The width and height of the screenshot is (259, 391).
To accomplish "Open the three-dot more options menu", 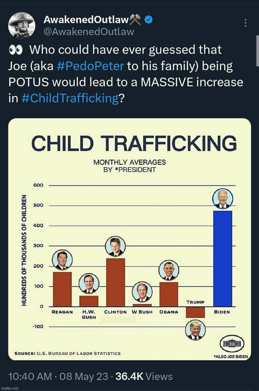I will pos(245,23).
